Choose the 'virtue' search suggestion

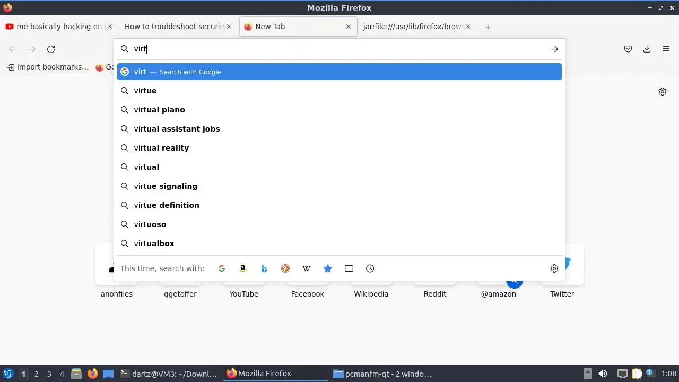pos(339,91)
